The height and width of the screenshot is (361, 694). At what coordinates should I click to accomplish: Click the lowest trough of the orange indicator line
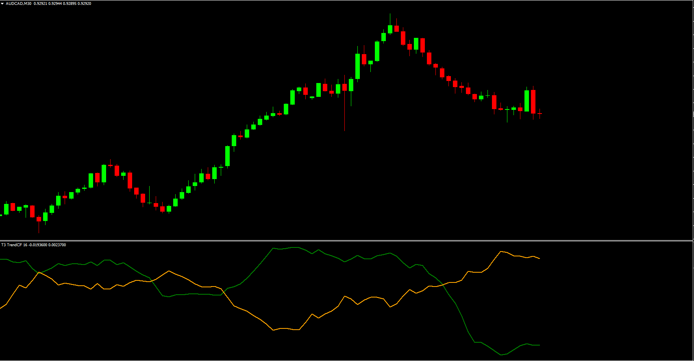[x=274, y=330]
